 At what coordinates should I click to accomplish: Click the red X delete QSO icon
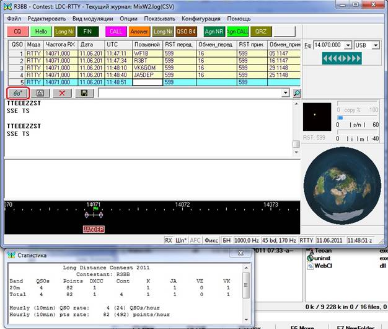[x=62, y=92]
